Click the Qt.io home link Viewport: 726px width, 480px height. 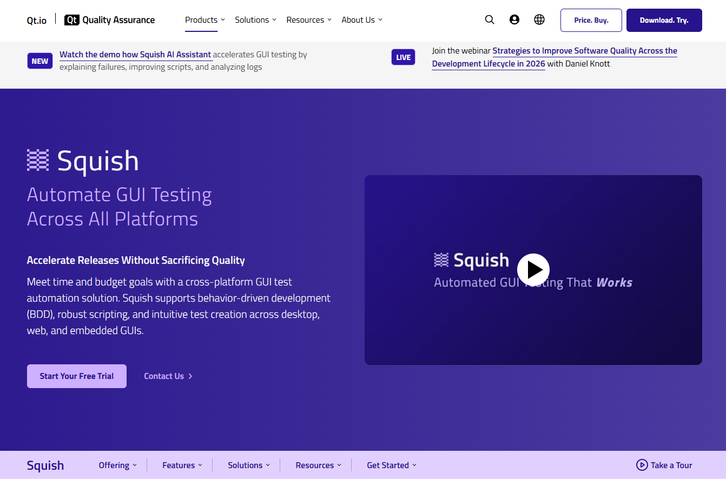[37, 20]
